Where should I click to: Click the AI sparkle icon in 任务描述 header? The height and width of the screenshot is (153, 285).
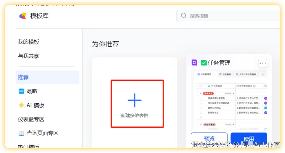tap(209, 85)
